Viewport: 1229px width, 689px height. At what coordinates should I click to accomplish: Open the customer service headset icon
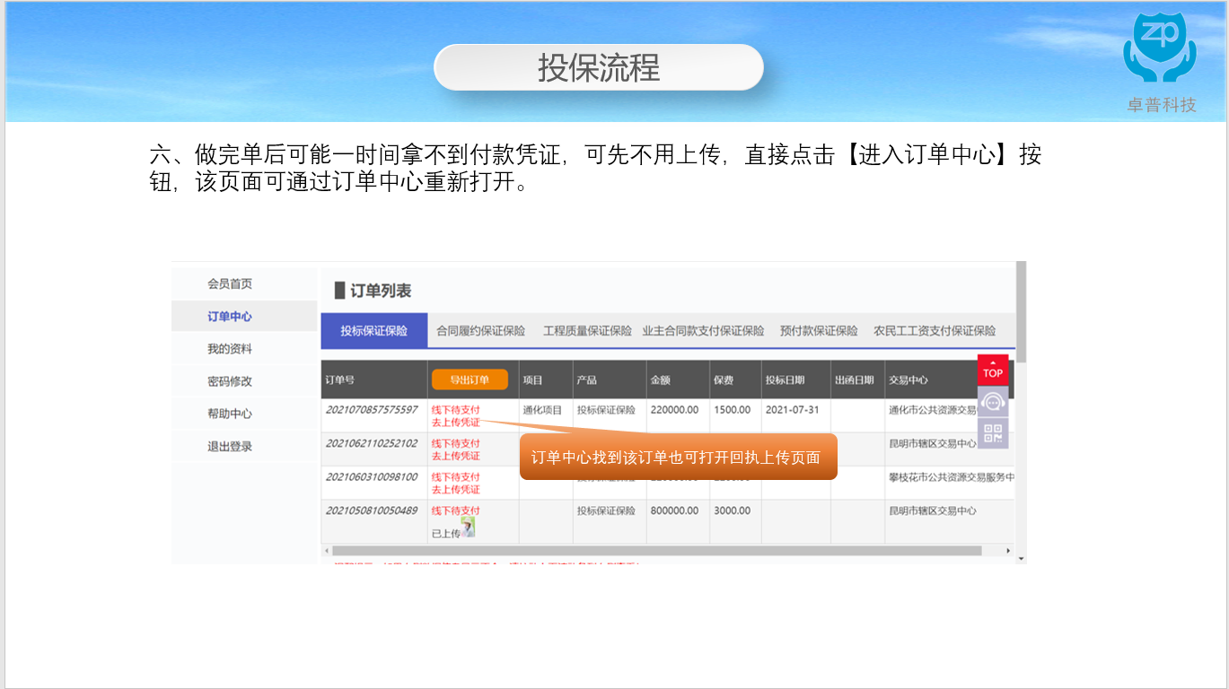pos(993,402)
